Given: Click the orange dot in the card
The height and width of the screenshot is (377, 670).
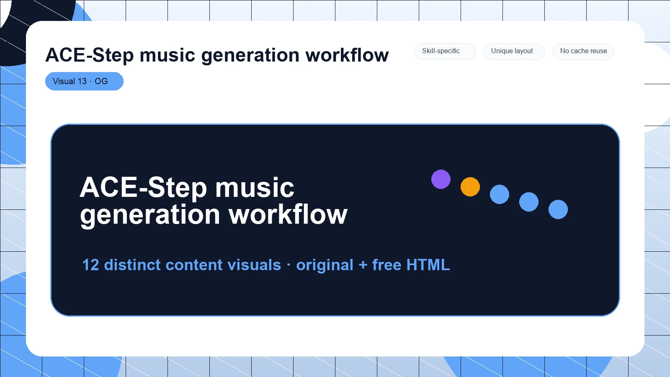Looking at the screenshot, I should pos(470,187).
